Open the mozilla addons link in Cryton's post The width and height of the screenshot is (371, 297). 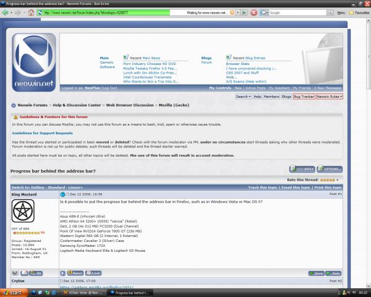tap(96, 286)
